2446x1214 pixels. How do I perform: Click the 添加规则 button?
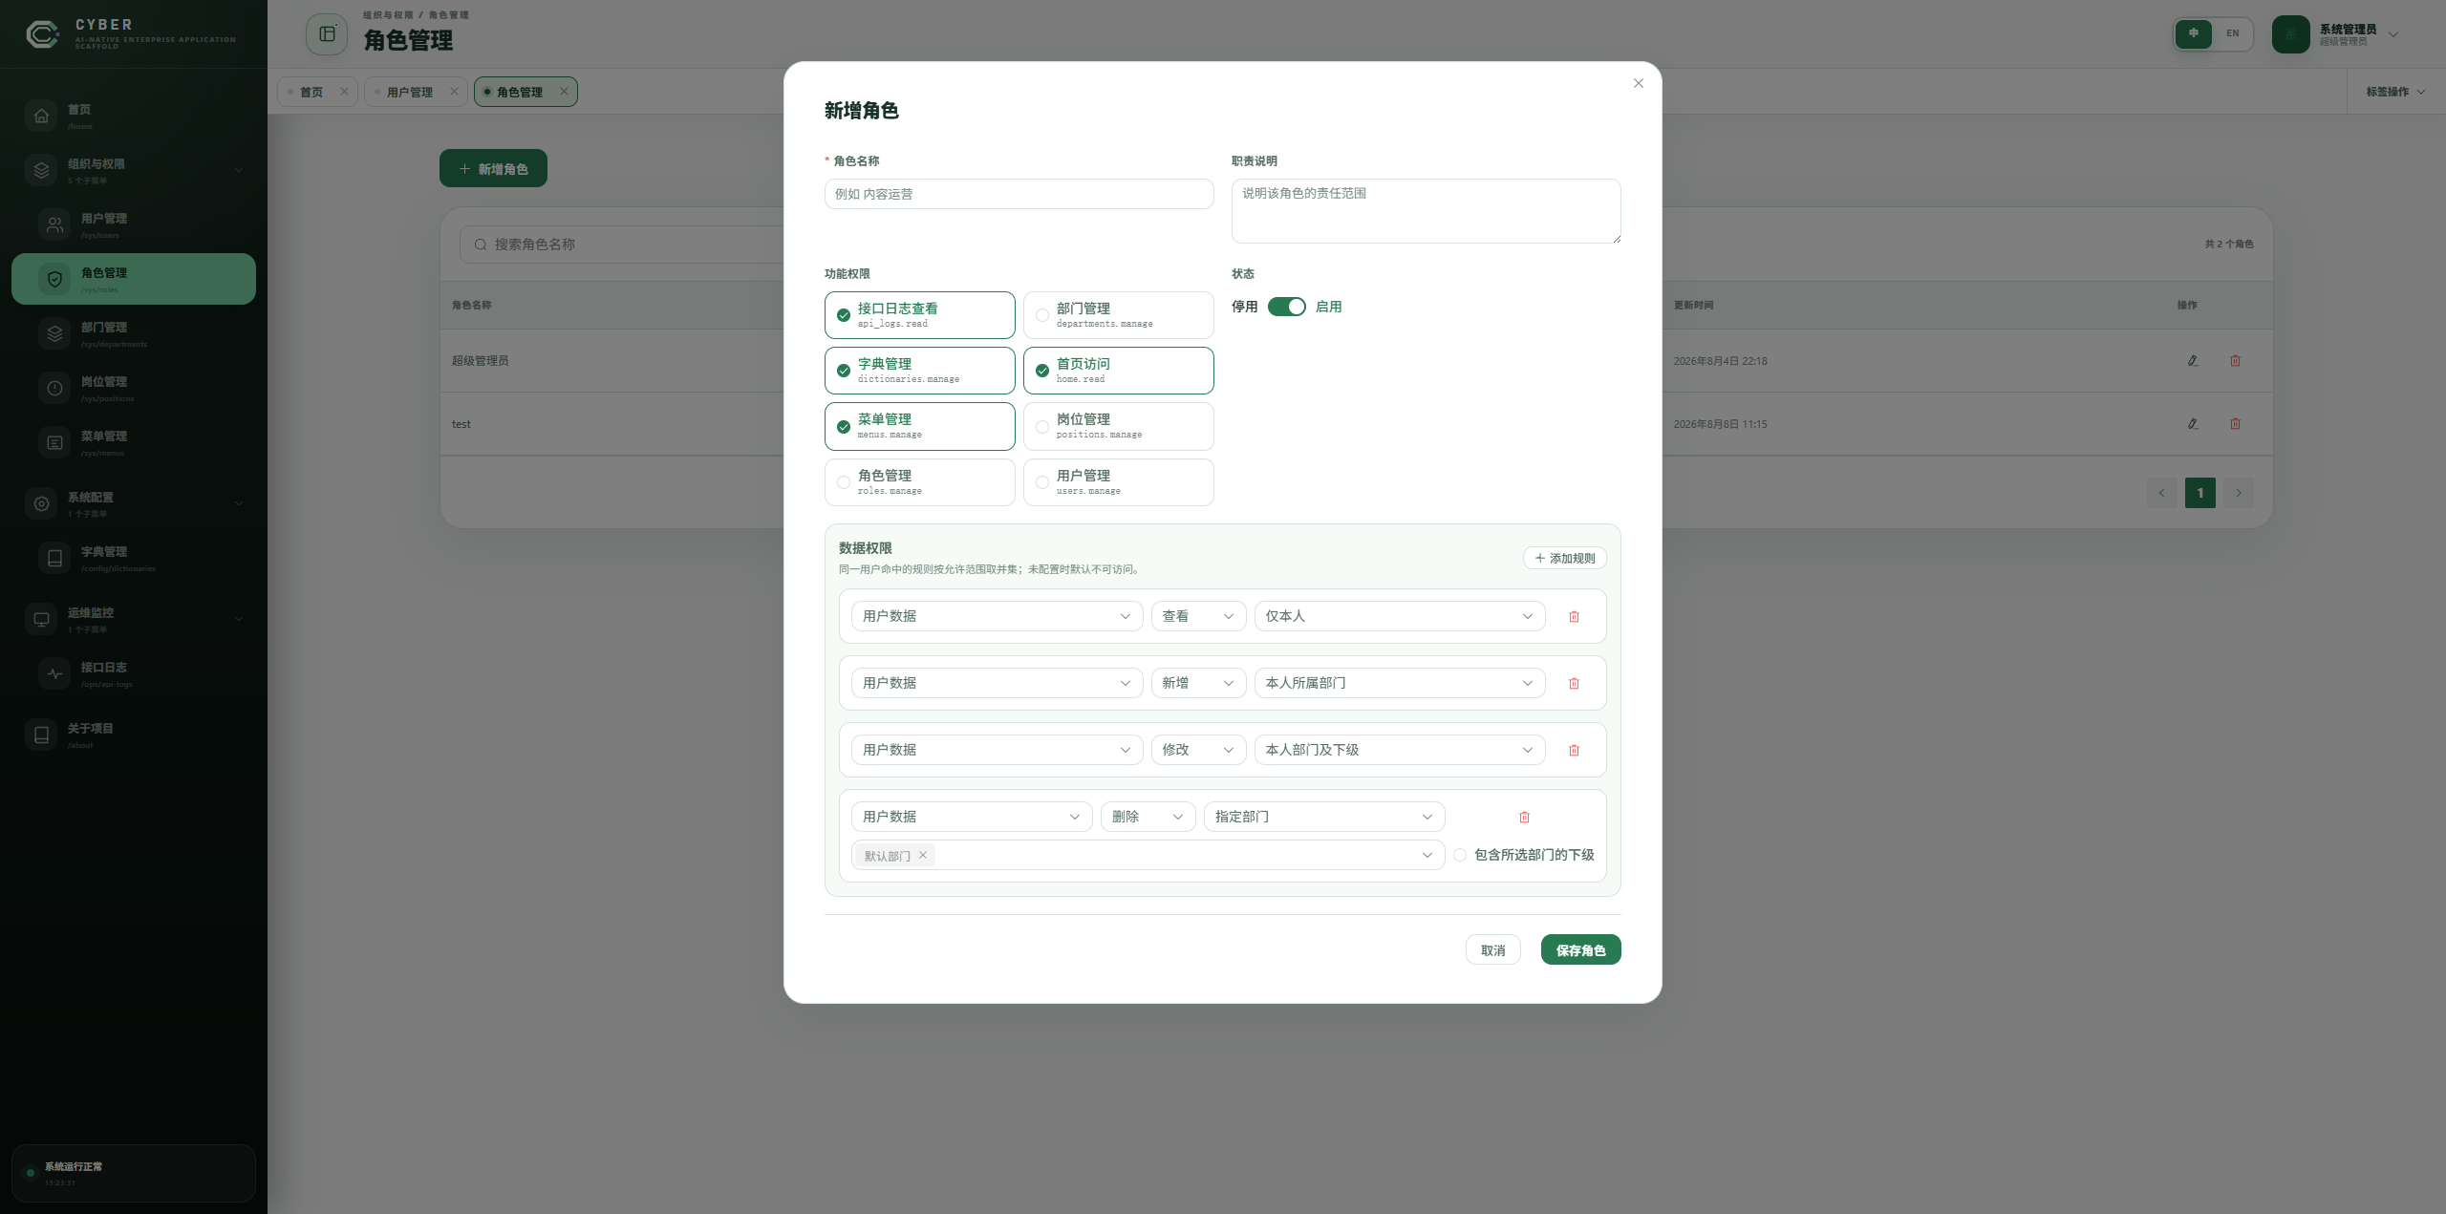1565,558
